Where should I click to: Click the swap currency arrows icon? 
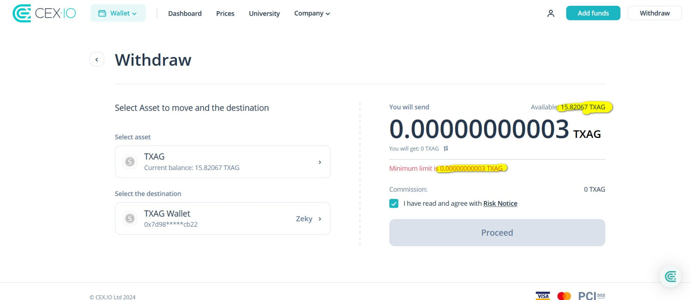click(446, 148)
